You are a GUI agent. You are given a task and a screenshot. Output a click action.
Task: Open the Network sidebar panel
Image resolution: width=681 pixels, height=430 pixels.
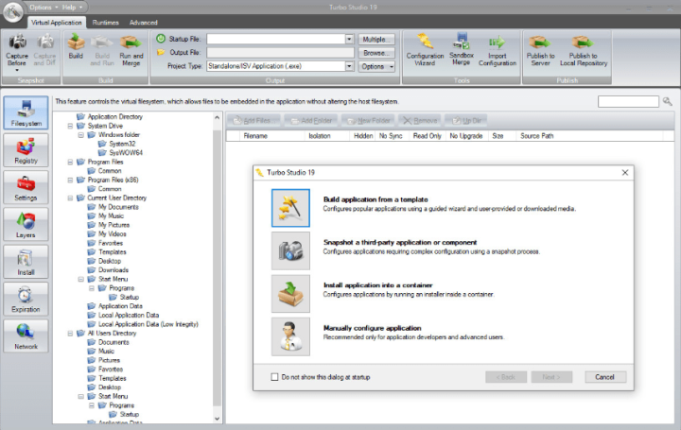(26, 336)
